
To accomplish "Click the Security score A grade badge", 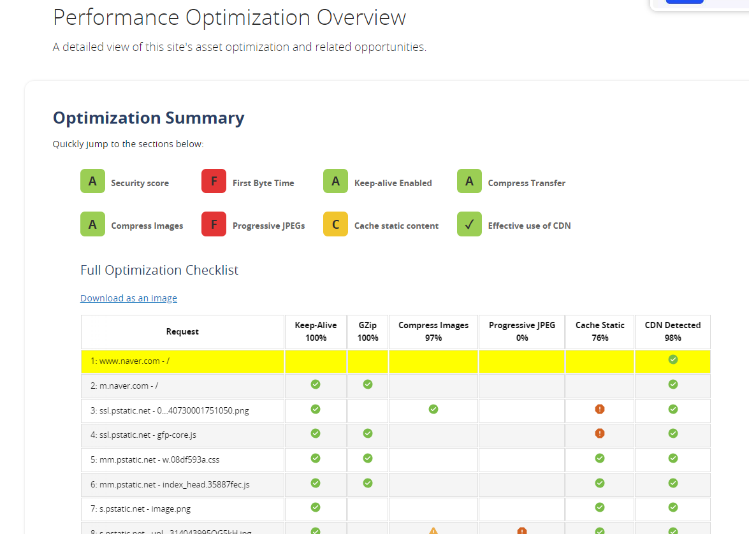I will [x=92, y=181].
